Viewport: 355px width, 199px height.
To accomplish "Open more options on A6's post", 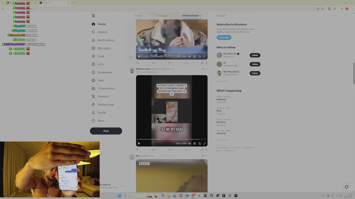I will [206, 156].
